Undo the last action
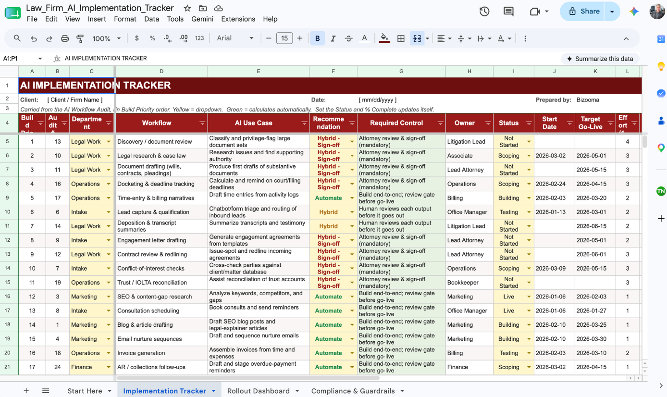The height and width of the screenshot is (397, 667). point(34,38)
